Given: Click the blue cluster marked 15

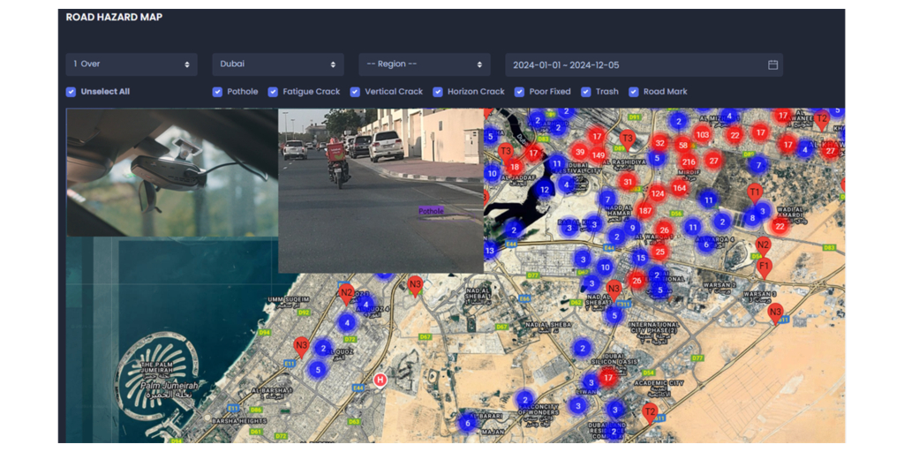Looking at the screenshot, I should [x=640, y=257].
